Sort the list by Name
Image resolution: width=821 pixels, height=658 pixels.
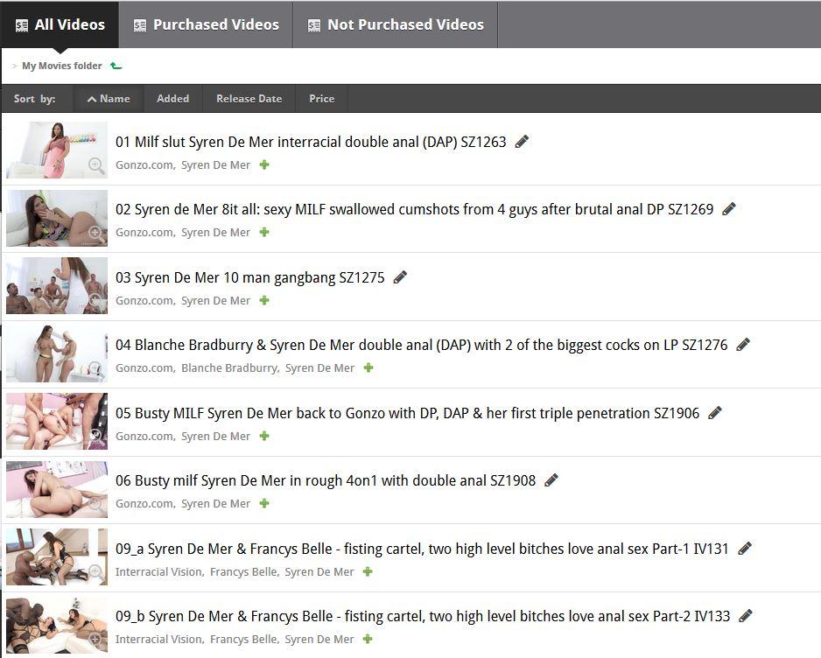coord(109,99)
